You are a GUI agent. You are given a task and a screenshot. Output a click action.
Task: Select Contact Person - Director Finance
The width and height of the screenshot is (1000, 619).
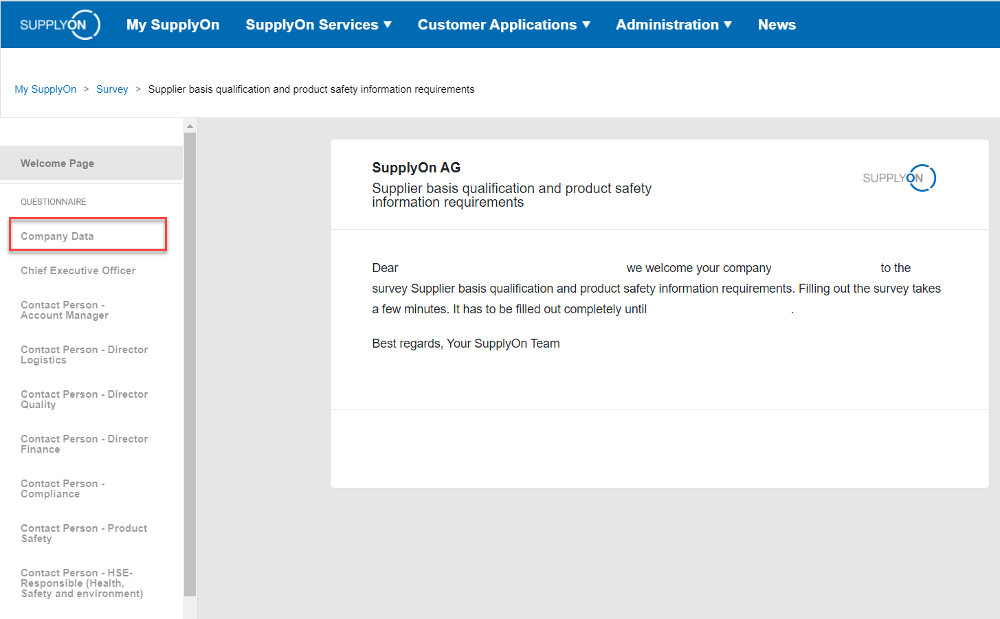pos(85,444)
